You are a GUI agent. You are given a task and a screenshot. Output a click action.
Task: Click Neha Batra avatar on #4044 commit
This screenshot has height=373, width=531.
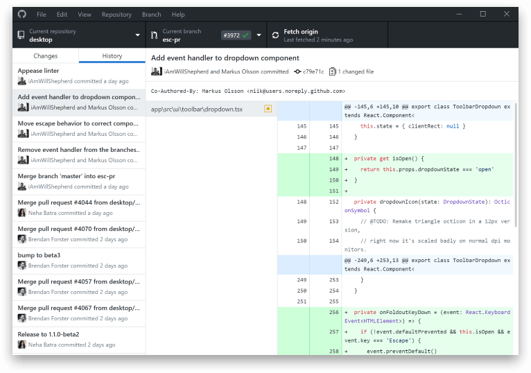pyautogui.click(x=22, y=213)
